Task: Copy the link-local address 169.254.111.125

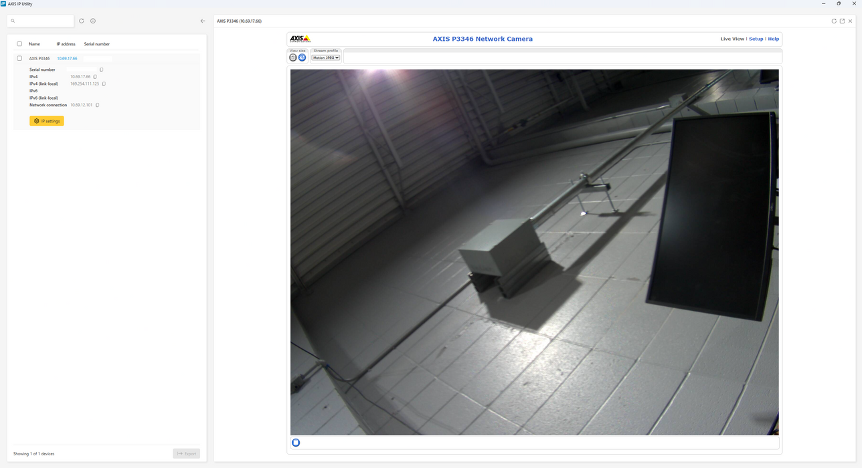Action: tap(104, 84)
